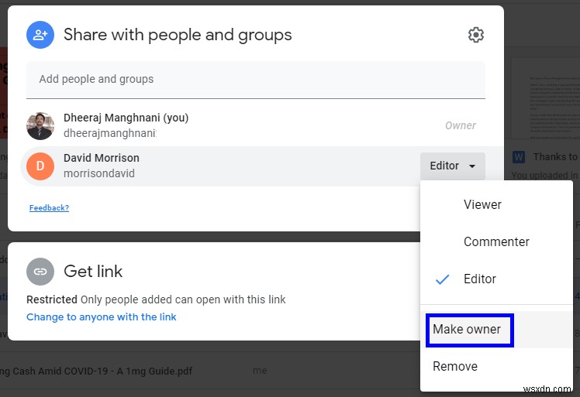
Task: Select Viewer from the role menu
Action: click(x=496, y=204)
